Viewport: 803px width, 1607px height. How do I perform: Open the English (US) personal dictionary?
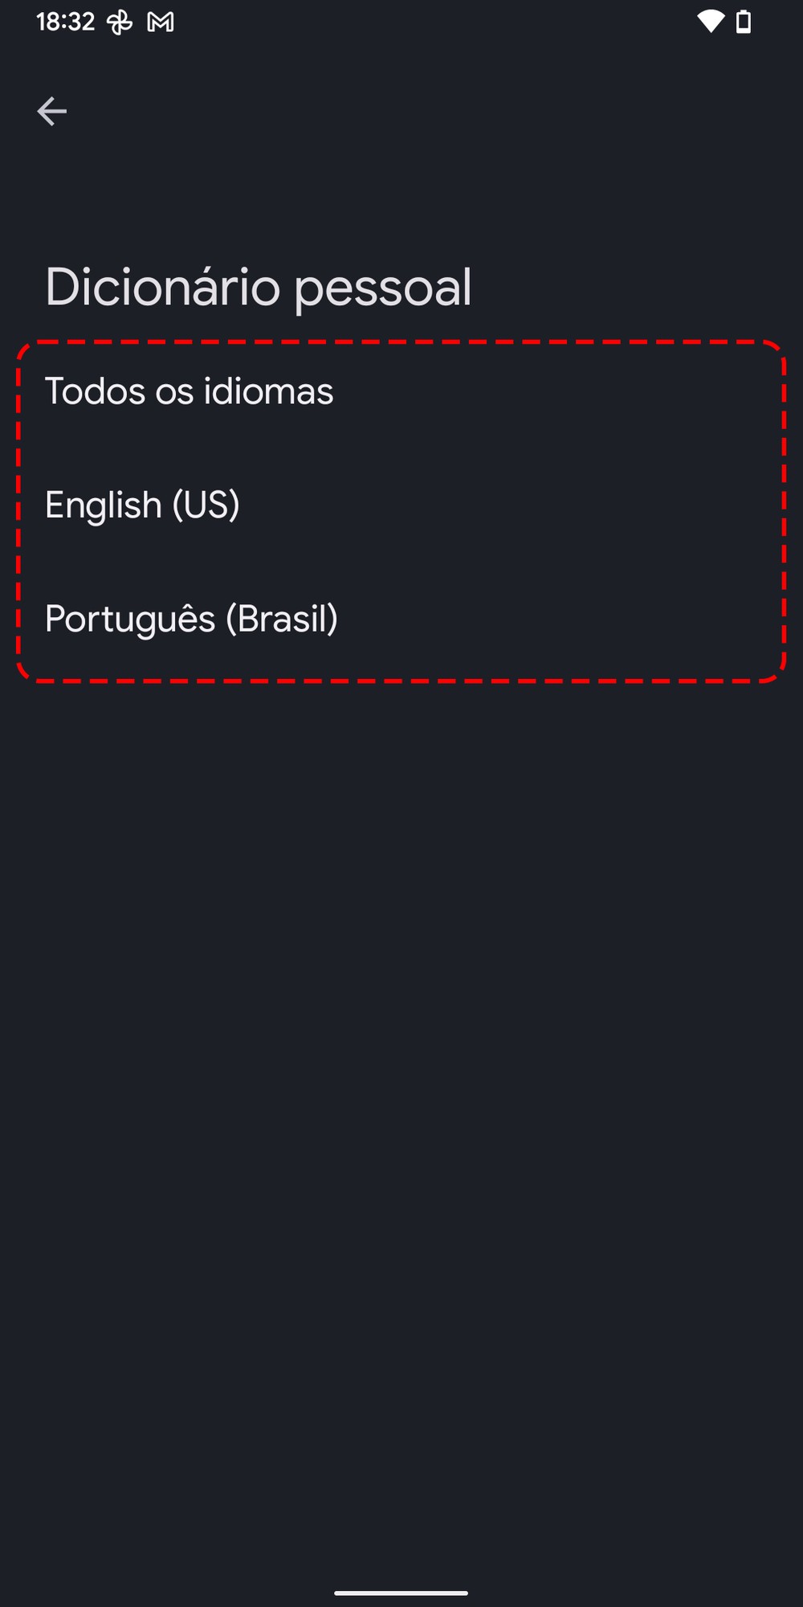142,505
